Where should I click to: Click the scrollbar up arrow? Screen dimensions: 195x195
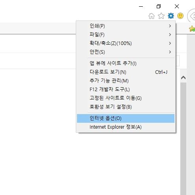coord(183,78)
